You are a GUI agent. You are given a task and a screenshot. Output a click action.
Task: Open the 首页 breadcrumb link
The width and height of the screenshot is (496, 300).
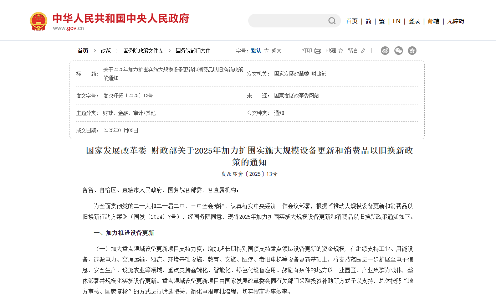(83, 51)
